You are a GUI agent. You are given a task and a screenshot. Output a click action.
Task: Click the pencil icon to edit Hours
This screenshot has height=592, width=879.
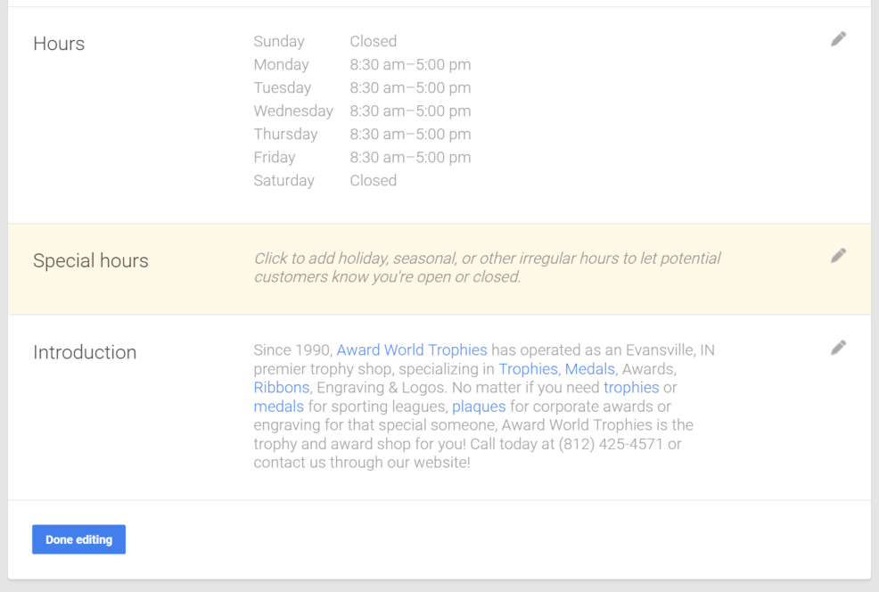[838, 38]
